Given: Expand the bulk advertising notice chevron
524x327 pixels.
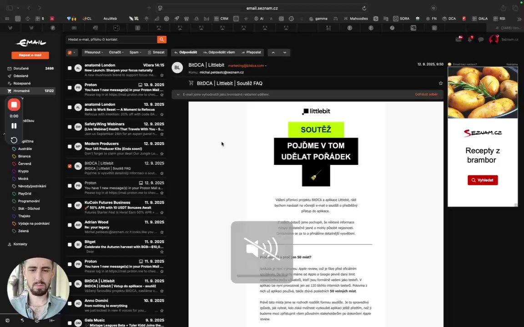Looking at the screenshot, I should pyautogui.click(x=178, y=94).
